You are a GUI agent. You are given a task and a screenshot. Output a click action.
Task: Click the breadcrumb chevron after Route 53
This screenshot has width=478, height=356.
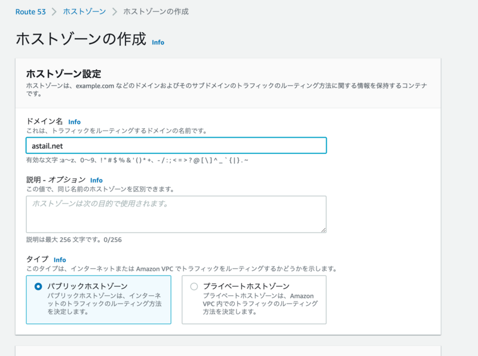(x=54, y=12)
